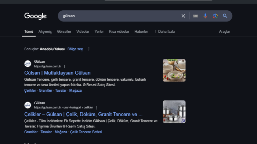Click Granitler sitelink under first result

click(45, 90)
